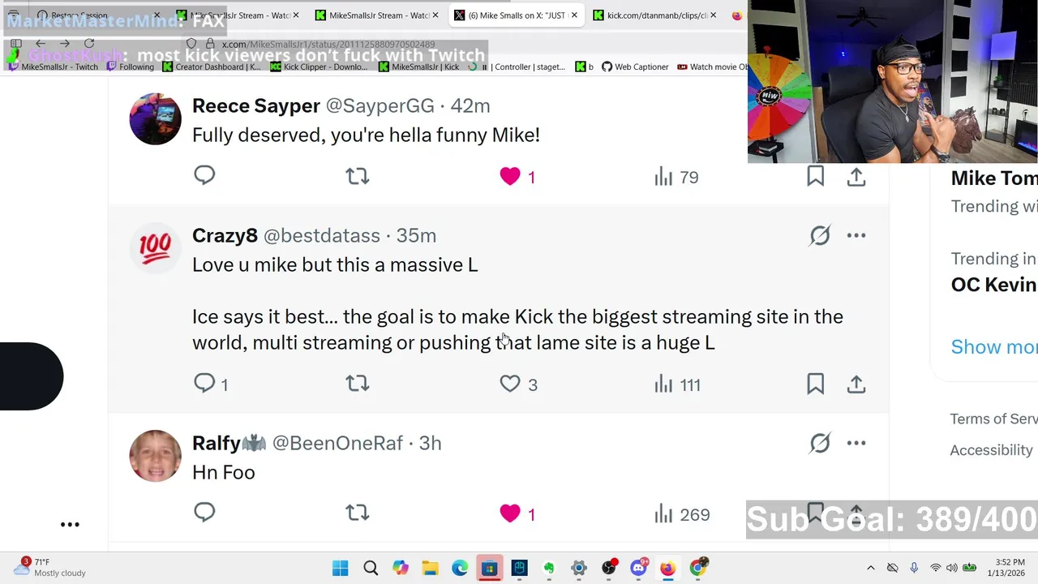Unlike Reece Sayper's tweet
Image resolution: width=1038 pixels, height=584 pixels.
point(510,176)
